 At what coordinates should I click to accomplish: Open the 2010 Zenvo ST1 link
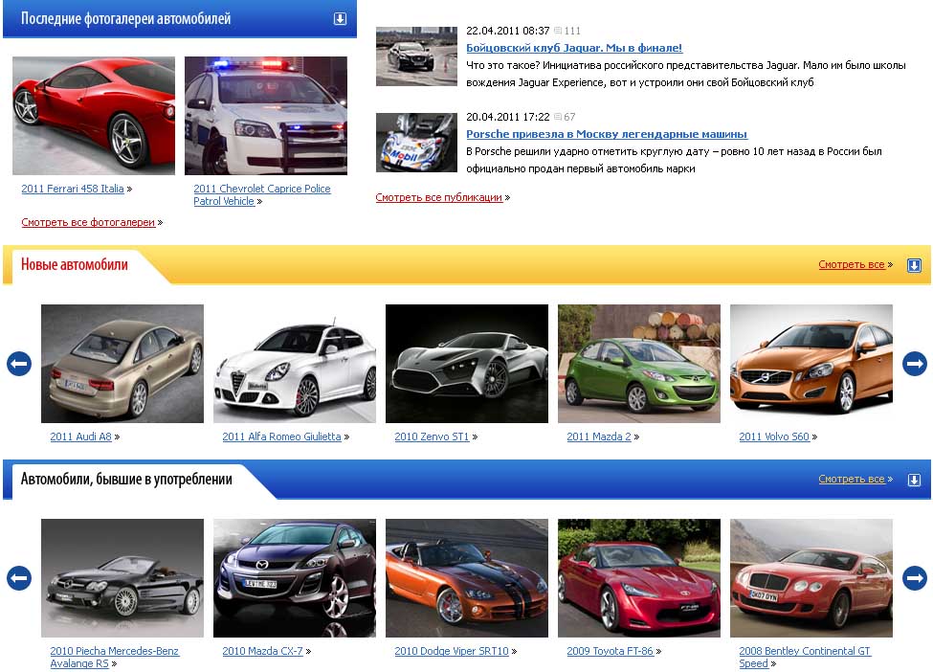(x=432, y=437)
